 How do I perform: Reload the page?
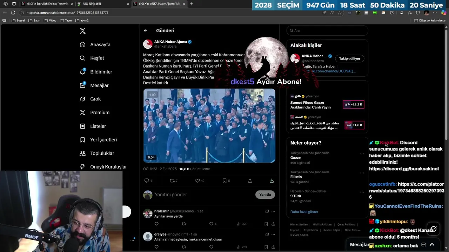(x=13, y=13)
